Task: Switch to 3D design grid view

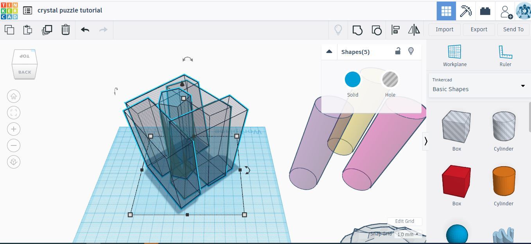Action: [446, 11]
